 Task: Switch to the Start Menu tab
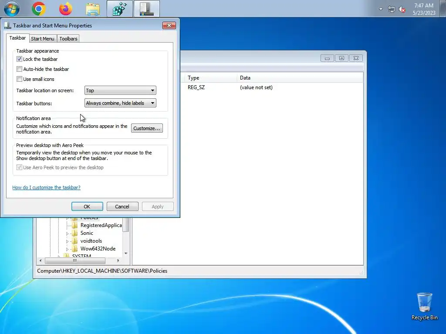pyautogui.click(x=42, y=39)
